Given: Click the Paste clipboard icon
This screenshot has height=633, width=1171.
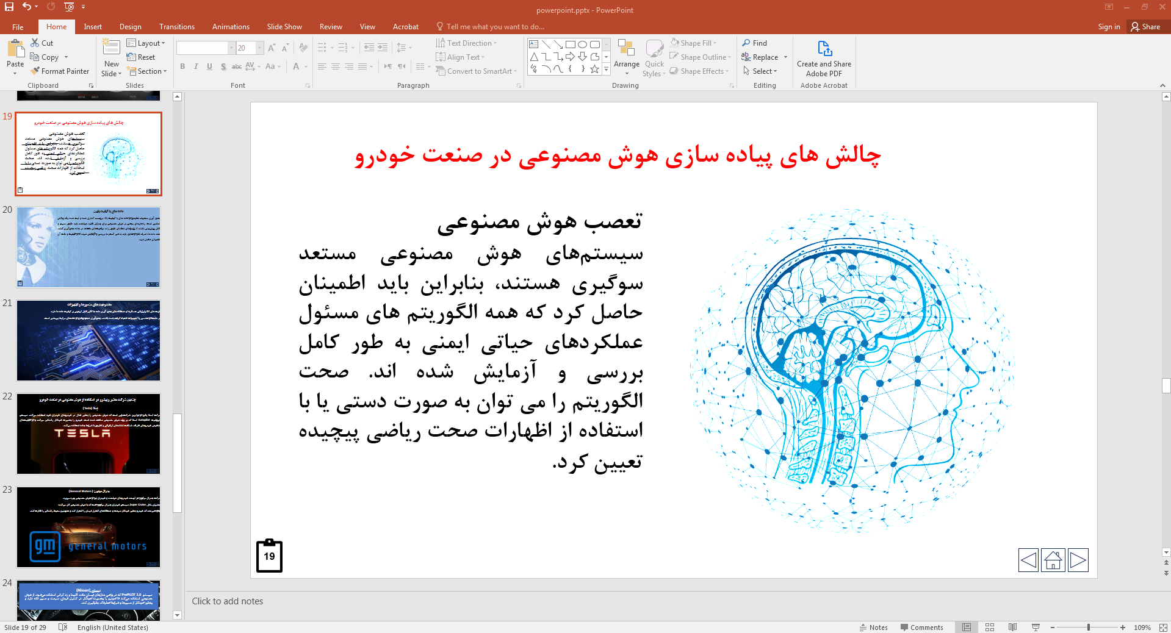Looking at the screenshot, I should (15, 49).
